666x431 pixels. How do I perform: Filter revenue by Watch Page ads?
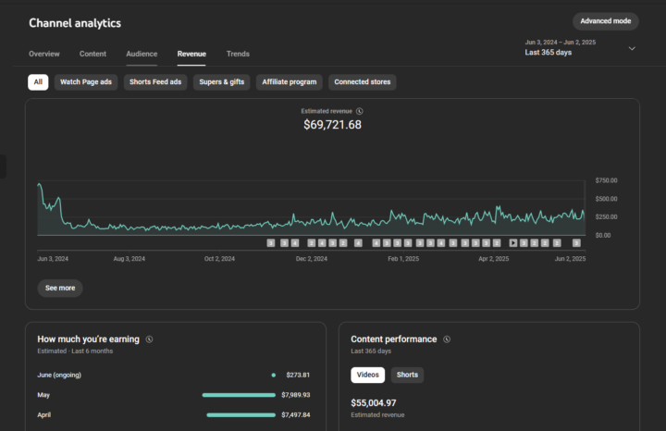tap(86, 82)
